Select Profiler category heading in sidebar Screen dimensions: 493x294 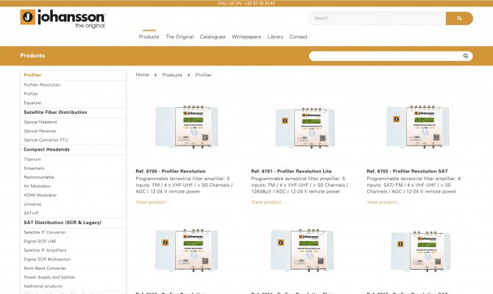32,75
